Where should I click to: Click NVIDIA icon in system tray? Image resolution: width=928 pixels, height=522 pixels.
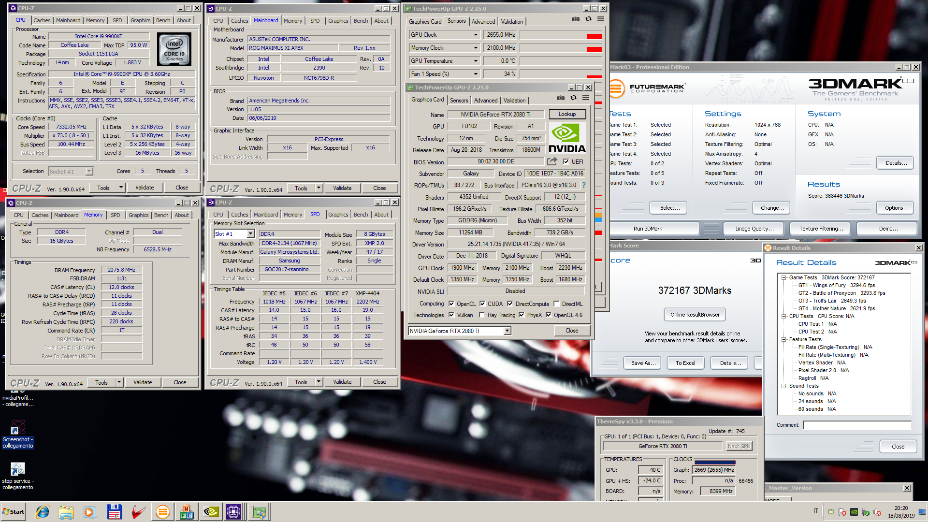[854, 512]
